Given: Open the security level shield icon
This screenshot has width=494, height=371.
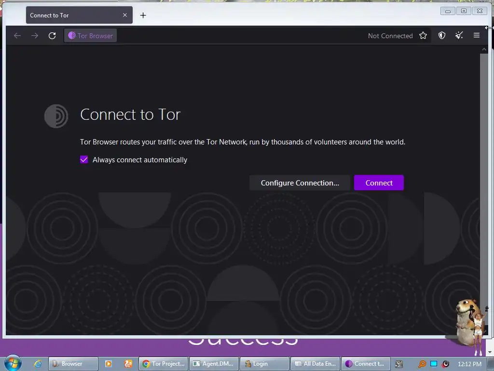Looking at the screenshot, I should click(442, 36).
